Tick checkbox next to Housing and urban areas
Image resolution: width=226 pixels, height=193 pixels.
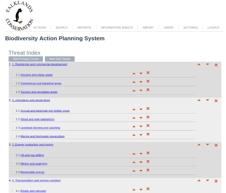coord(12,74)
